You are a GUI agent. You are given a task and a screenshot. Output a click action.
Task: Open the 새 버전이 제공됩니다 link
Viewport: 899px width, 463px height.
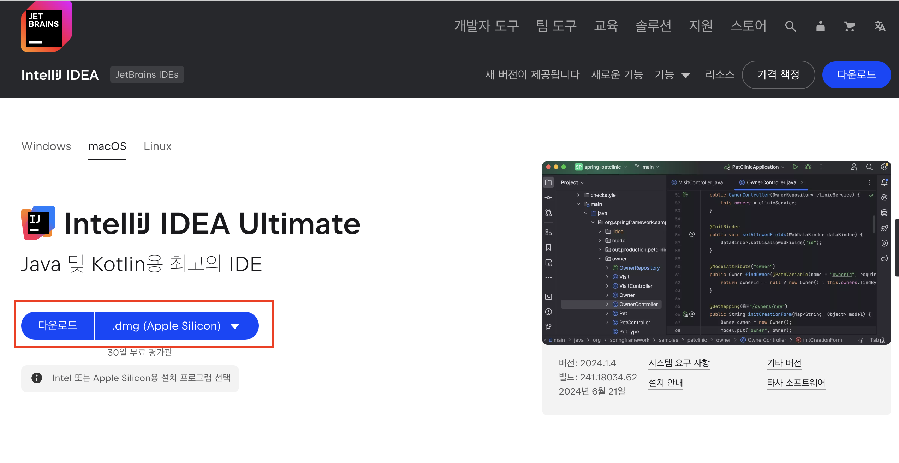click(532, 74)
